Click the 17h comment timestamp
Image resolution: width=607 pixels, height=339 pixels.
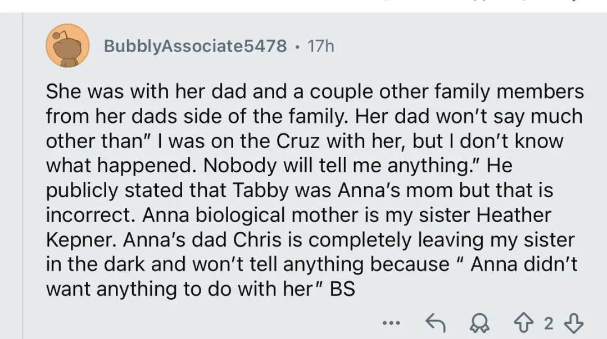[321, 46]
